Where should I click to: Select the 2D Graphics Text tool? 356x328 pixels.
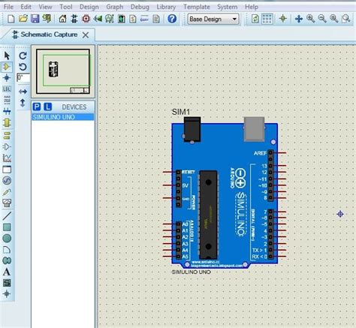pos(7,272)
